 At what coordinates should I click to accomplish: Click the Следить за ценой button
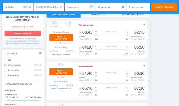point(23,33)
